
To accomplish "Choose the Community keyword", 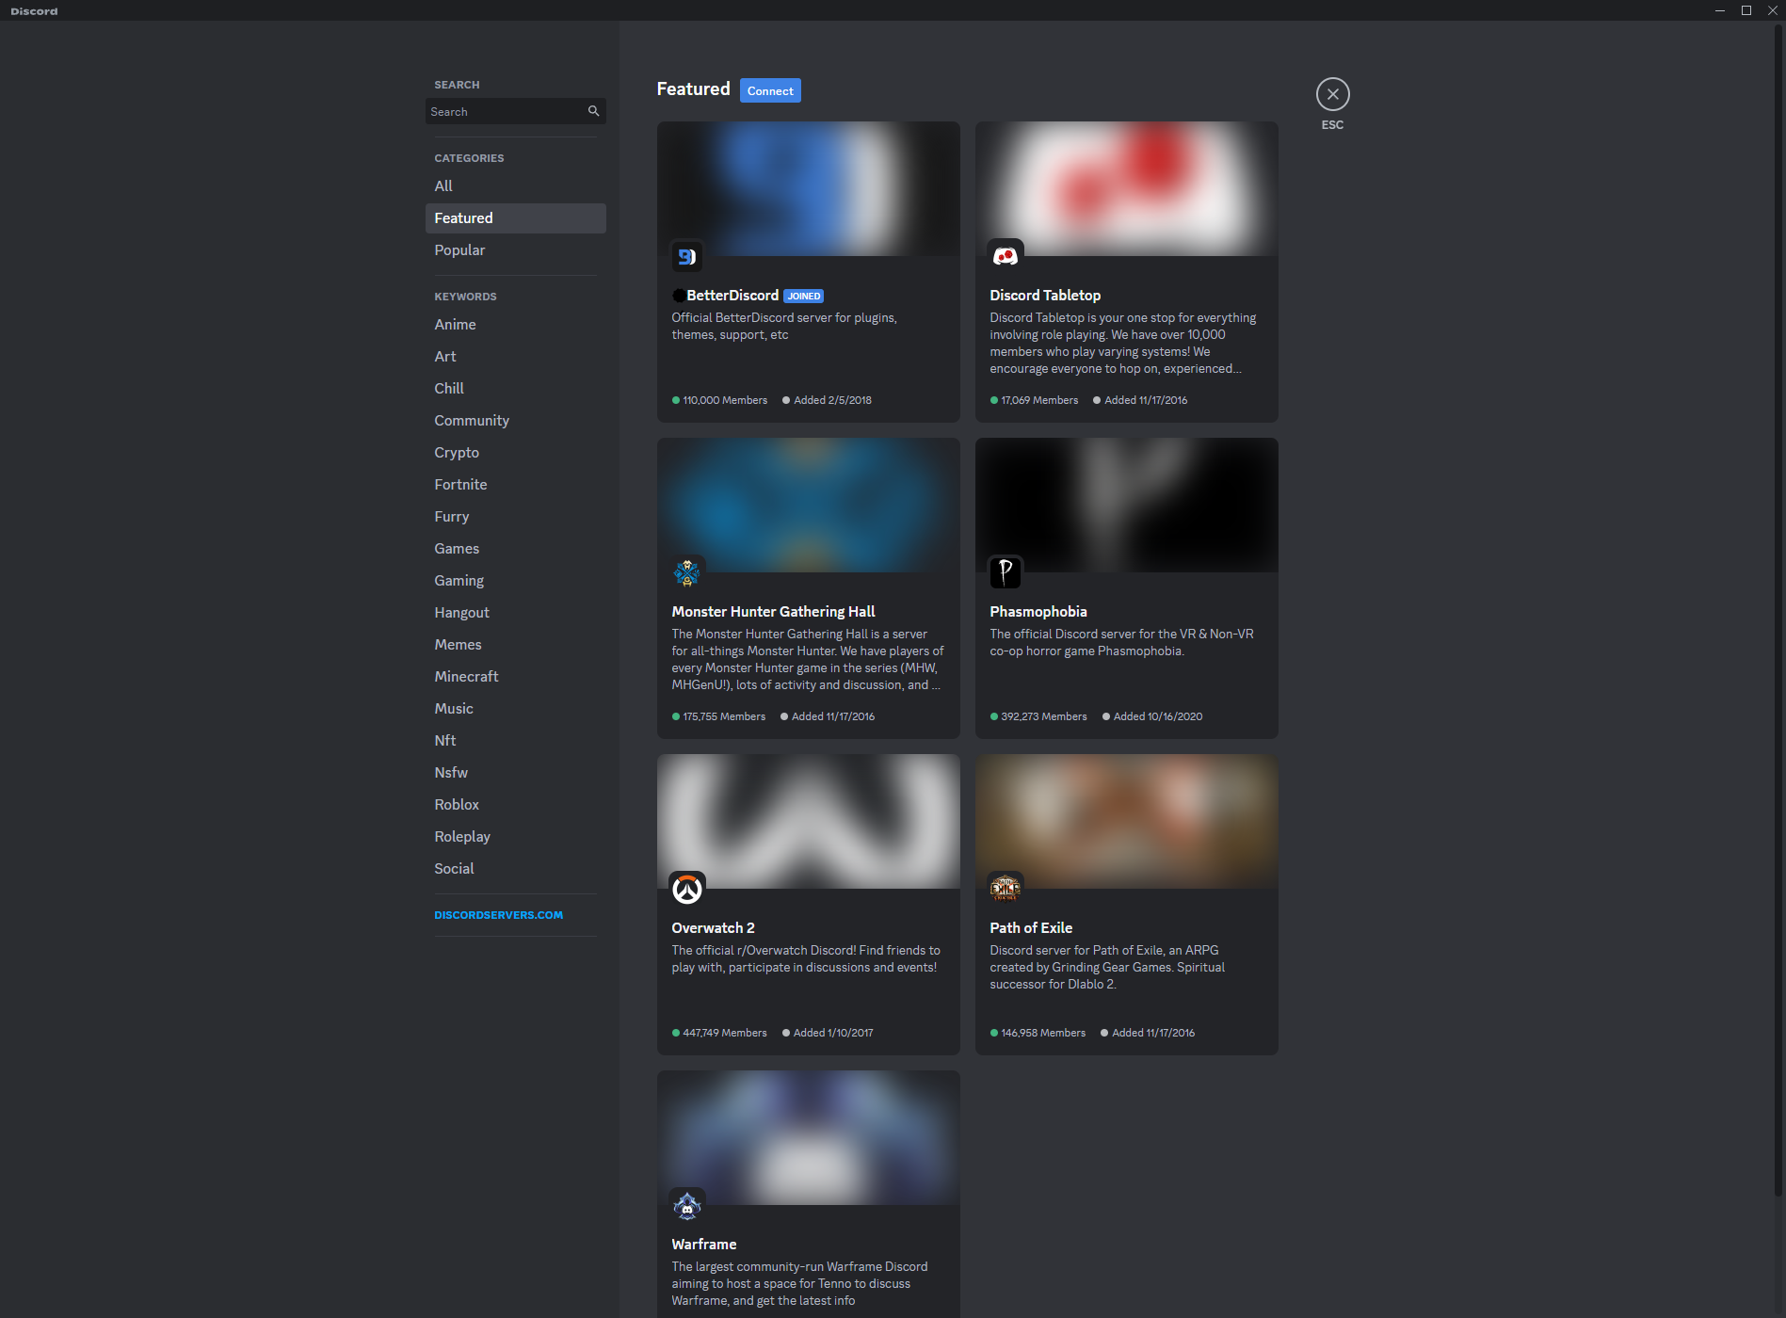I will tap(515, 421).
